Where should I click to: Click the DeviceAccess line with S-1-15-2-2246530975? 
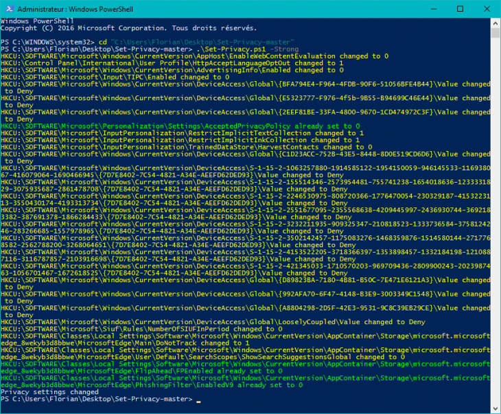[x=246, y=200]
